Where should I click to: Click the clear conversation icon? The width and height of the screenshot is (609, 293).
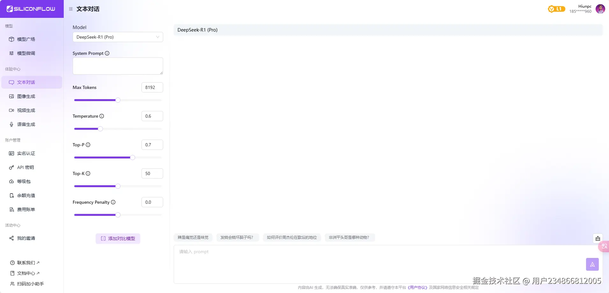598,238
